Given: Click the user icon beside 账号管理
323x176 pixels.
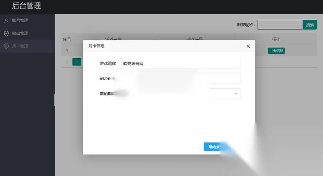Looking at the screenshot, I should coord(6,21).
